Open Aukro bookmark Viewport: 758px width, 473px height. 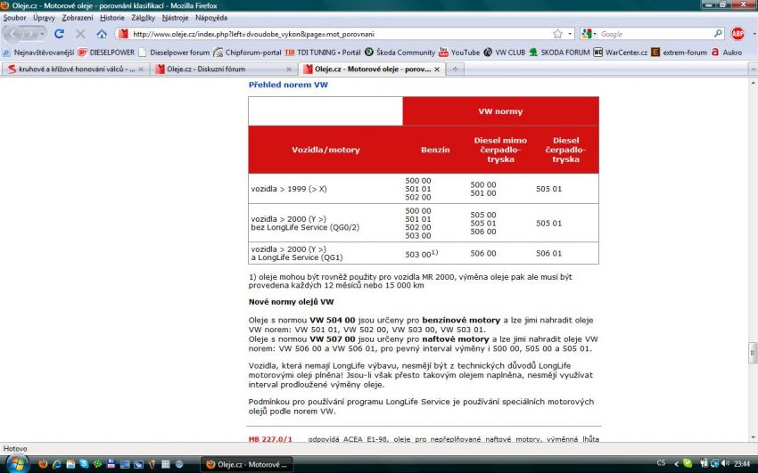pyautogui.click(x=727, y=53)
